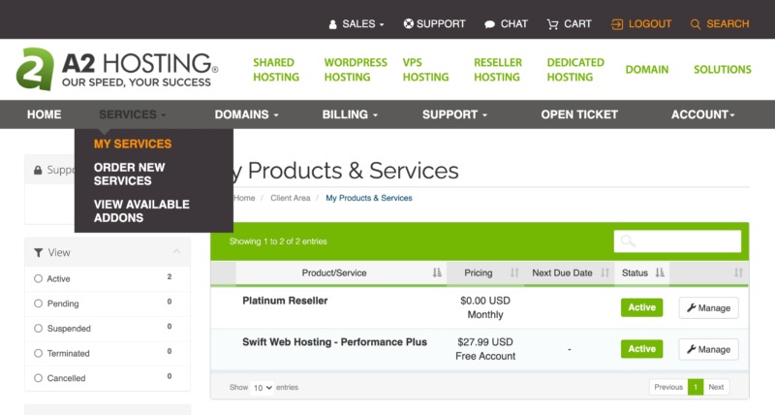Open the shopping Cart icon

(553, 23)
